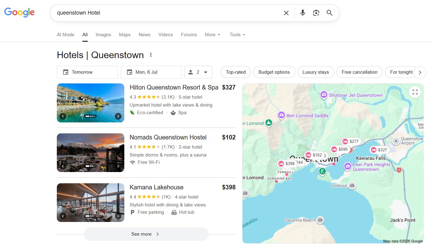Open the Tools dropdown
431x246 pixels.
237,35
